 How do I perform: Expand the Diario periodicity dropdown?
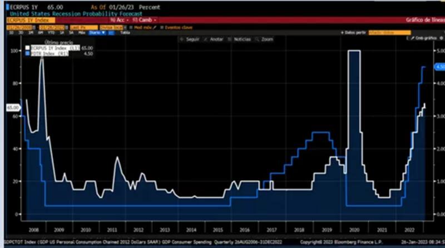pyautogui.click(x=97, y=33)
